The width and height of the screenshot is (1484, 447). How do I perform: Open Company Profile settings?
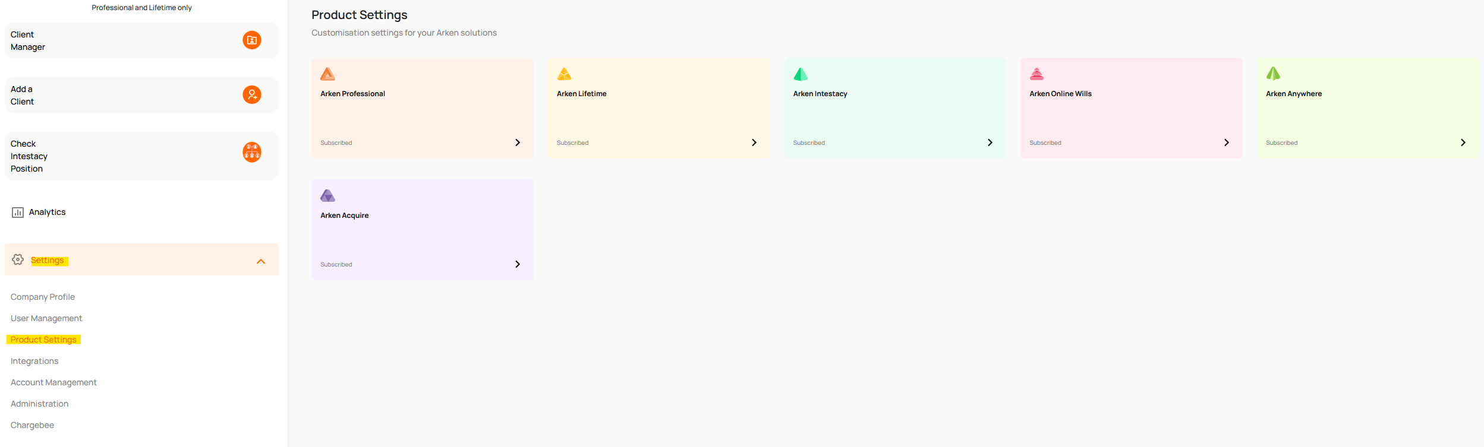(x=43, y=297)
